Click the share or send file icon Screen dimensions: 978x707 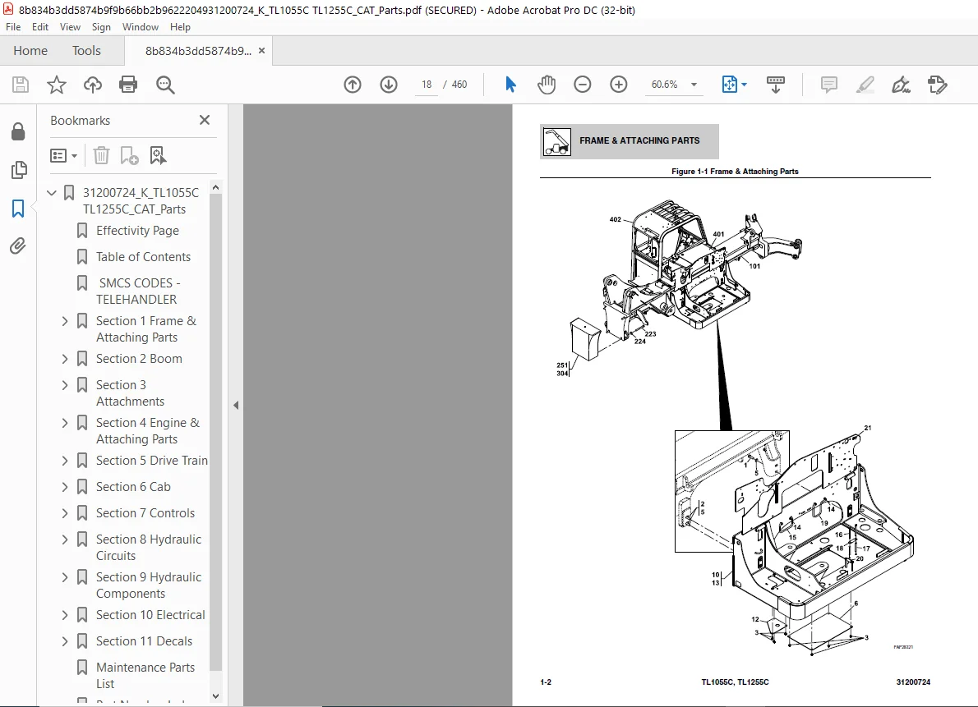tap(937, 84)
